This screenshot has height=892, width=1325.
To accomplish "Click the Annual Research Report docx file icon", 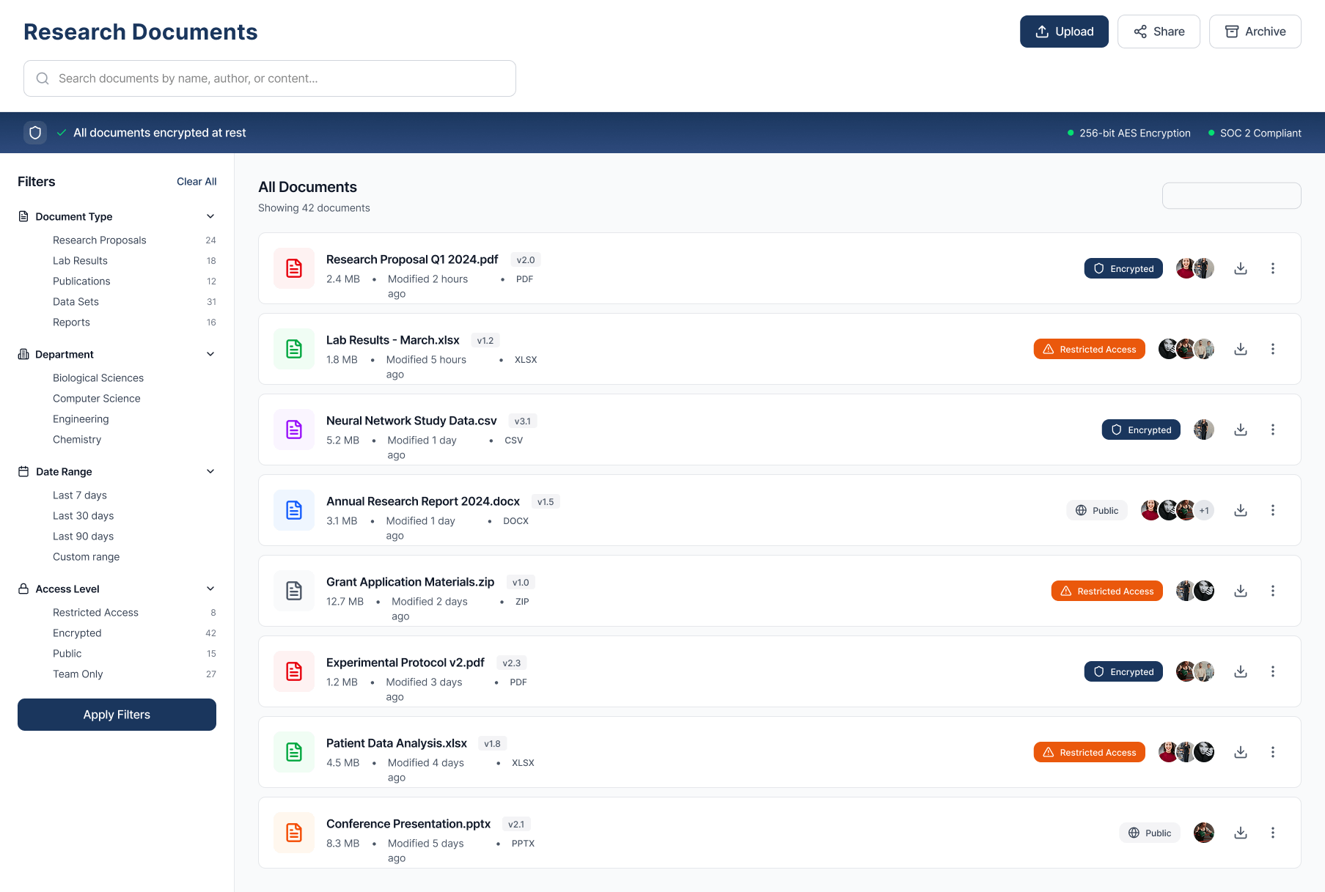I will click(294, 510).
